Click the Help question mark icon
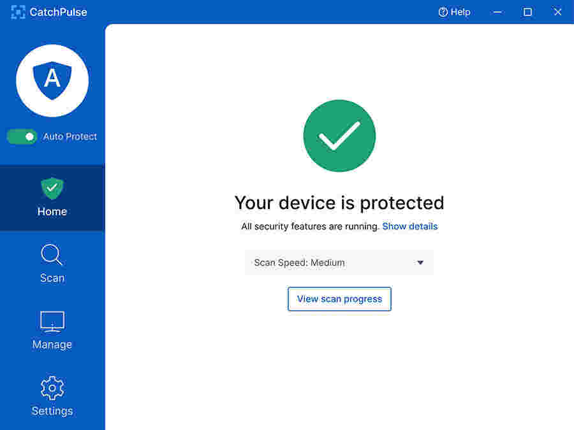 click(441, 12)
